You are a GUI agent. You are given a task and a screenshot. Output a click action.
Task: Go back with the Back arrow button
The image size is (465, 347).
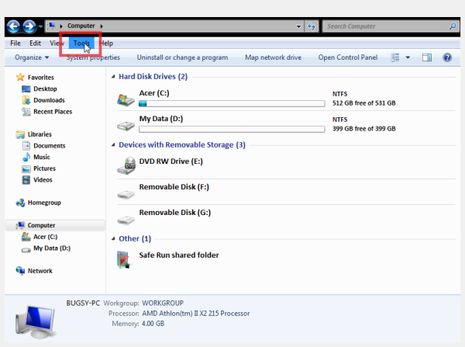pos(13,26)
